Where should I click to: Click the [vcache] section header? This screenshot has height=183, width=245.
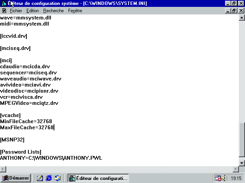(x=10, y=115)
